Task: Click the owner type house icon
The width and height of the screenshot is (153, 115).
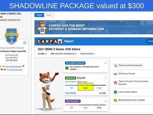Action: [115, 83]
